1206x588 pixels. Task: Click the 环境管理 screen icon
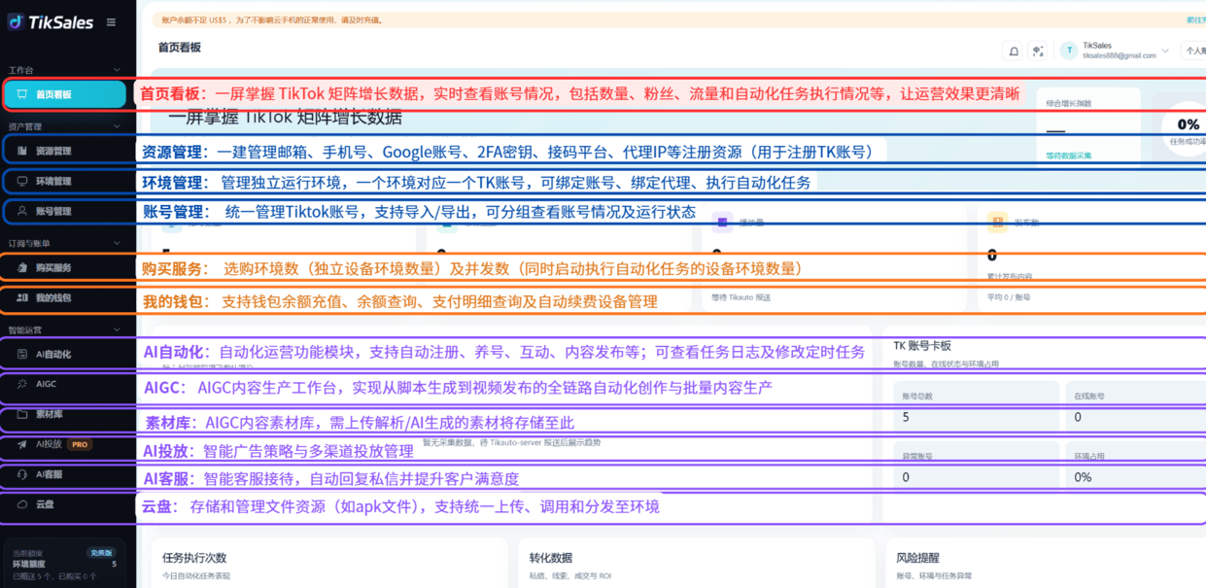pyautogui.click(x=21, y=181)
